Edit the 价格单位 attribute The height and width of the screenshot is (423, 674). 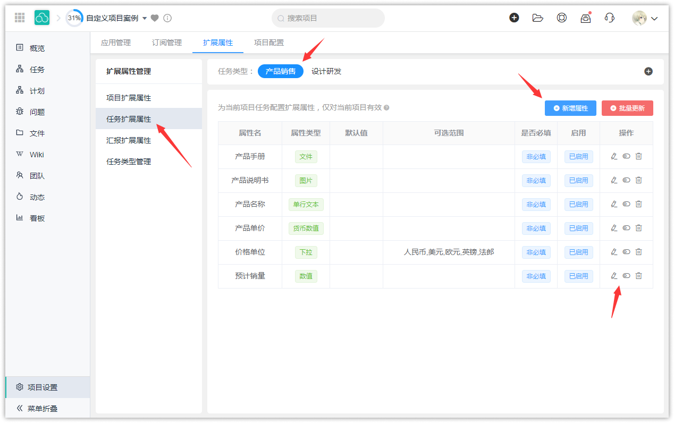click(614, 252)
